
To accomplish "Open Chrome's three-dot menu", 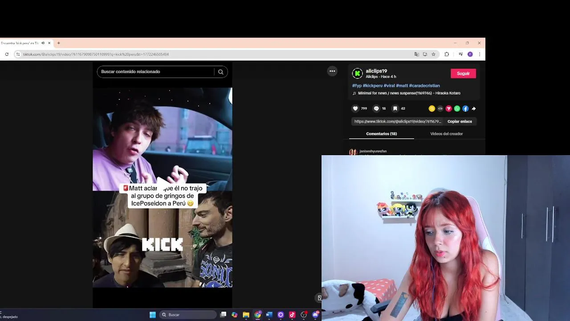I will tap(479, 54).
